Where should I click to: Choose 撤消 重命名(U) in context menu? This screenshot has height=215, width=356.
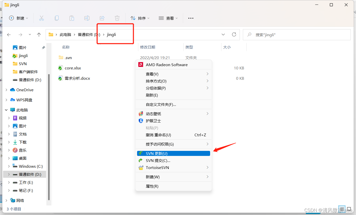point(174,135)
